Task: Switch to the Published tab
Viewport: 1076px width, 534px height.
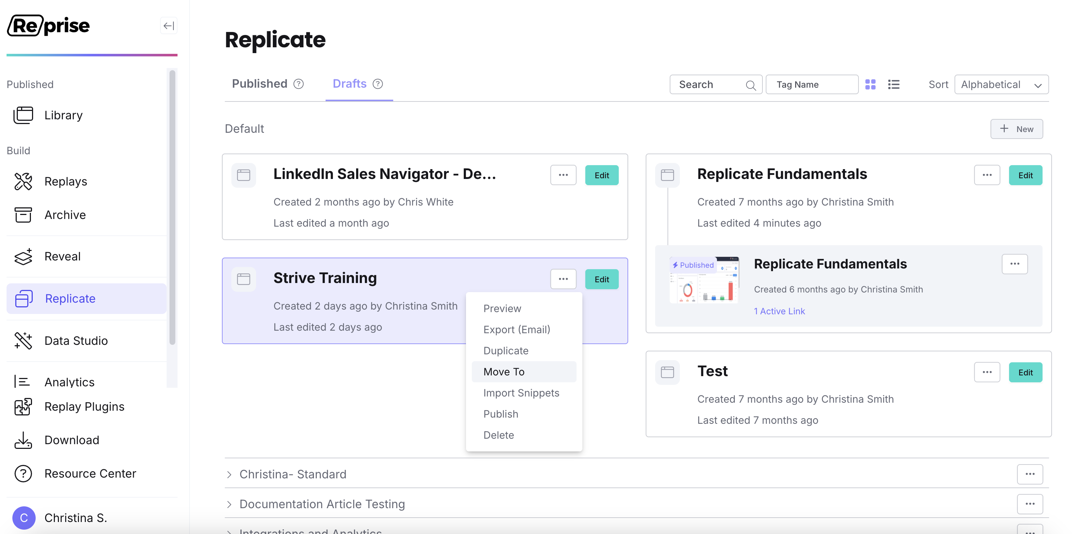Action: (259, 84)
